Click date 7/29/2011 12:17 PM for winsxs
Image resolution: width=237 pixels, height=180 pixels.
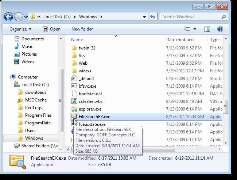[x=185, y=71]
